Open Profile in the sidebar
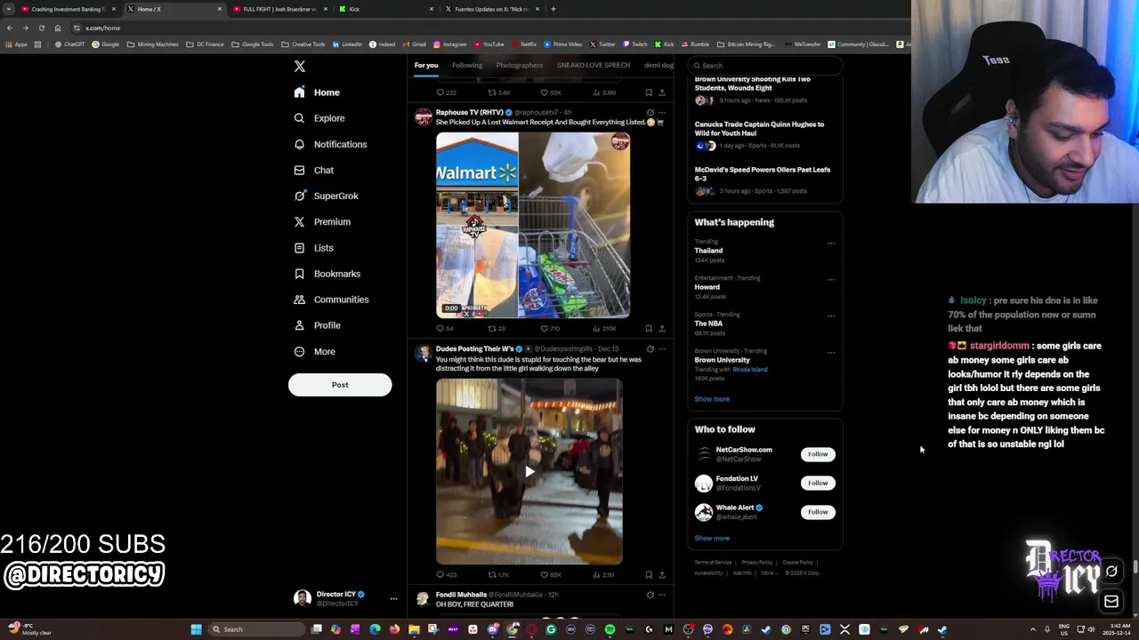 click(x=318, y=325)
